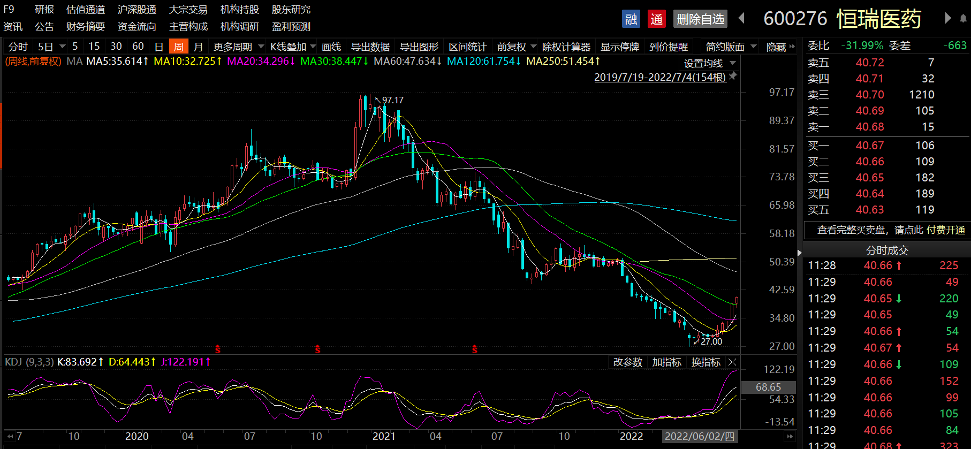Toggle 显示停牌 suspension display
This screenshot has width=971, height=449.
(x=619, y=47)
